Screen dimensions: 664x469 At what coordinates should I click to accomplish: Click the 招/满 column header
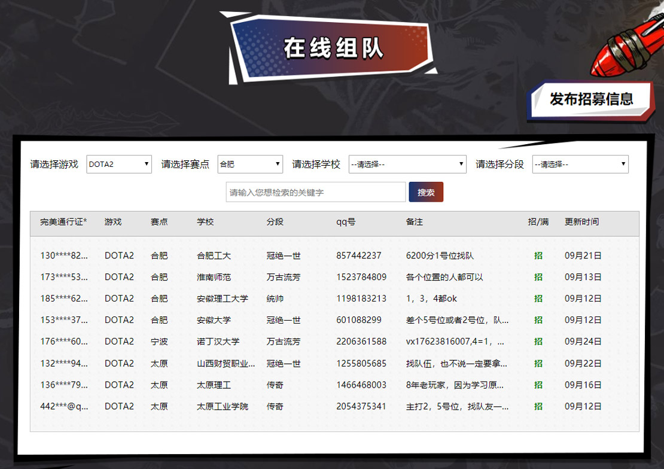pos(537,222)
